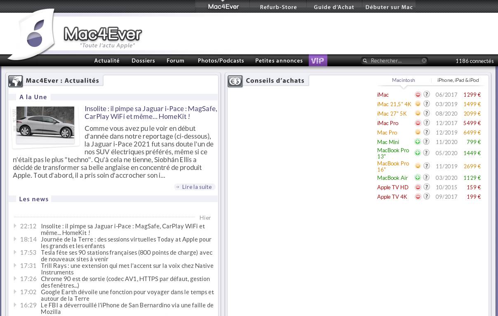Open the VIP section badge

(318, 61)
